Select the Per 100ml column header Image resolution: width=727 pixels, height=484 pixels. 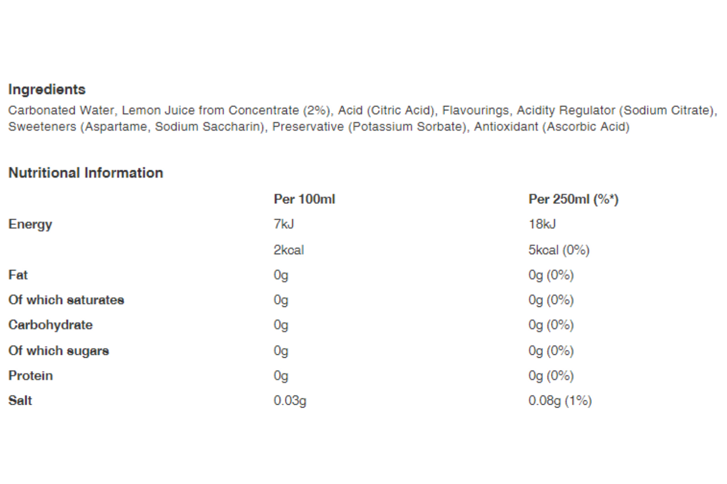pos(304,200)
